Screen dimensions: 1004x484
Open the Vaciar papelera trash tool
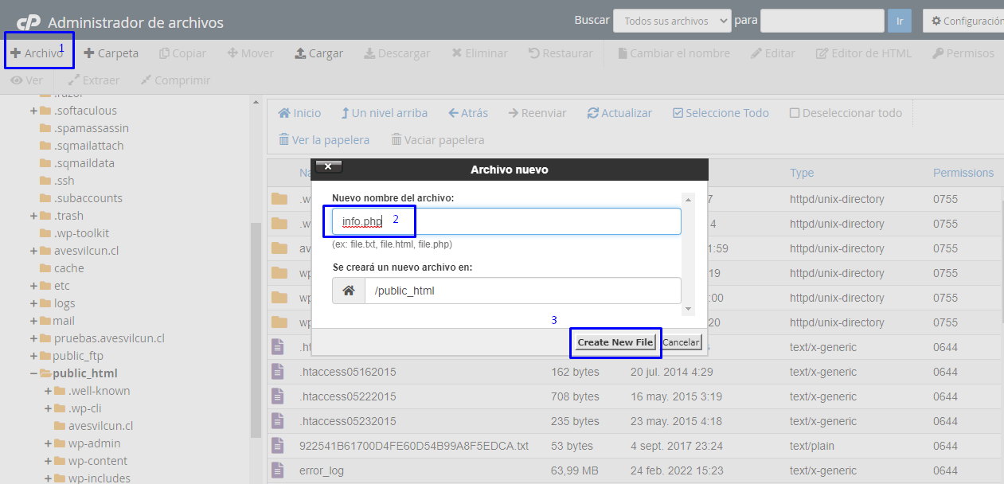[x=437, y=139]
